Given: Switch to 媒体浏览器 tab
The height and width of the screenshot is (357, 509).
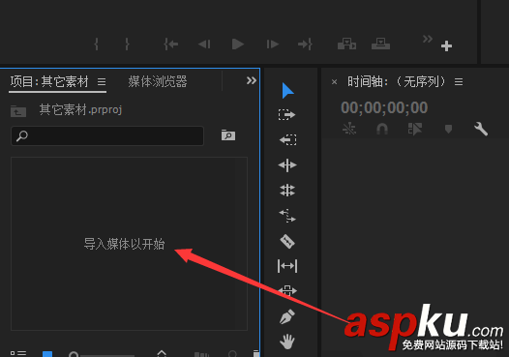Looking at the screenshot, I should (x=158, y=81).
